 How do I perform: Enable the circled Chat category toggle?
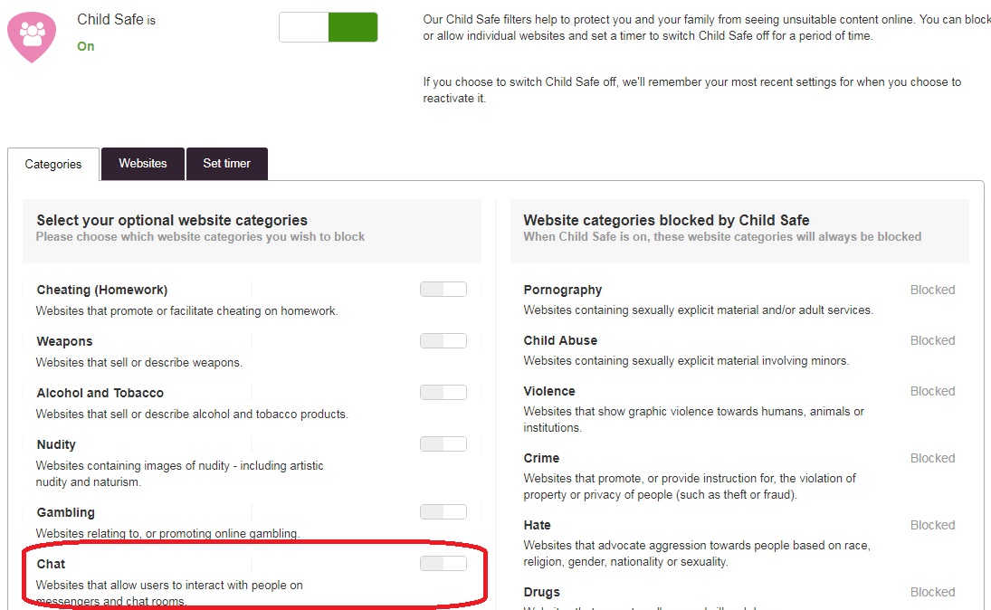click(443, 562)
